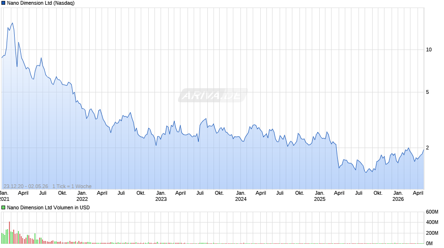Click the final price point of the line near 2
Image resolution: width=444 pixels, height=248 pixels.
424,150
